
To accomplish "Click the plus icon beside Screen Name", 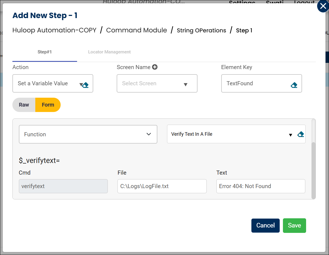I will tap(155, 67).
